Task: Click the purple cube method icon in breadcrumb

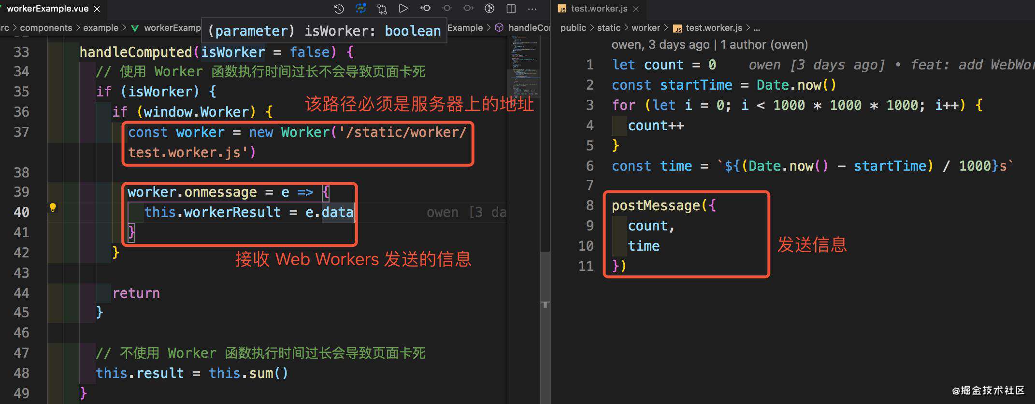Action: pyautogui.click(x=500, y=27)
